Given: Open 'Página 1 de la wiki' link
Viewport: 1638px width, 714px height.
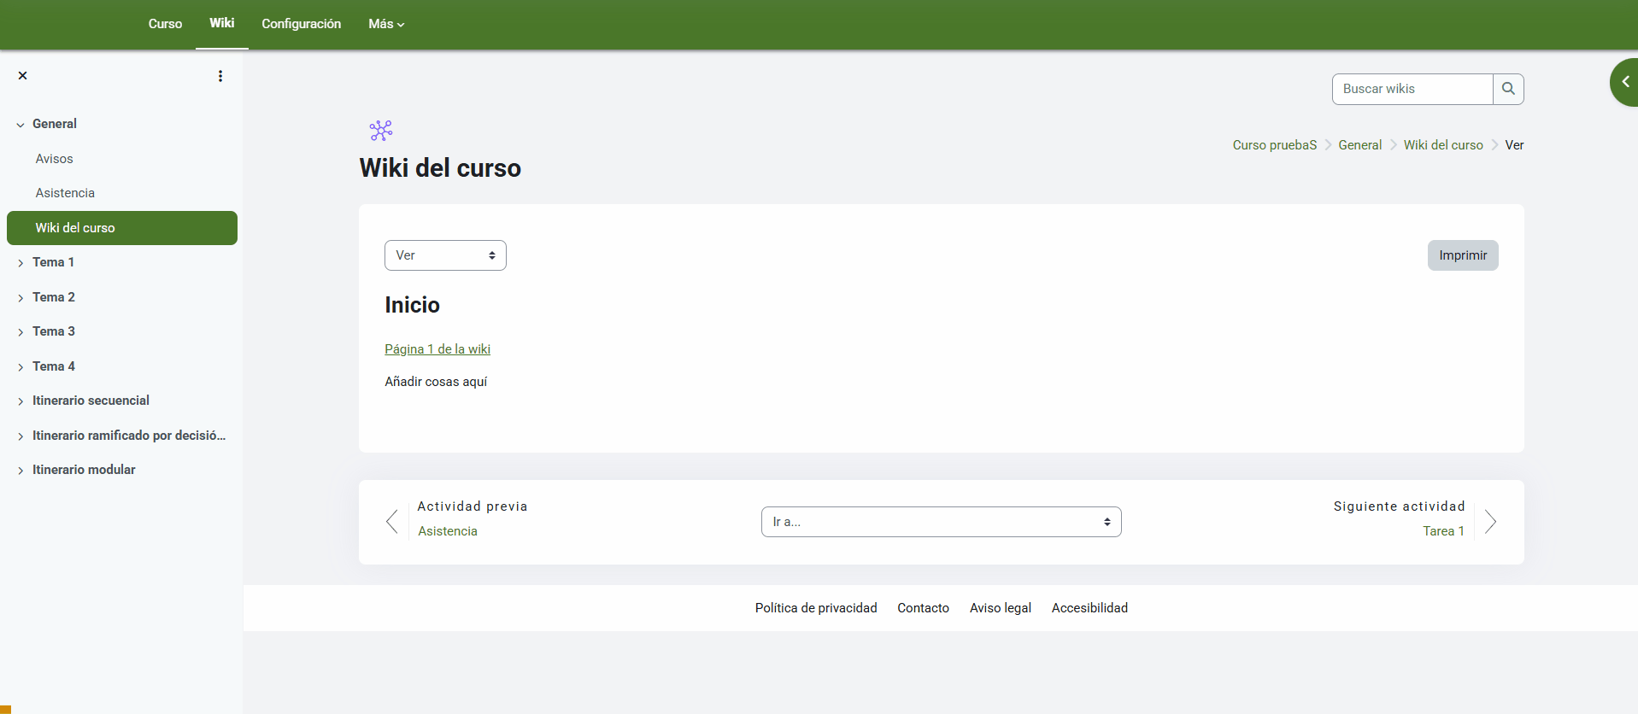Looking at the screenshot, I should pos(437,349).
